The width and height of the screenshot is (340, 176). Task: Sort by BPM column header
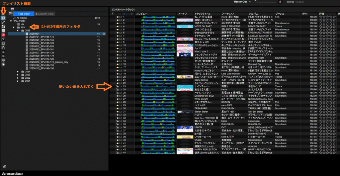pyautogui.click(x=310, y=14)
